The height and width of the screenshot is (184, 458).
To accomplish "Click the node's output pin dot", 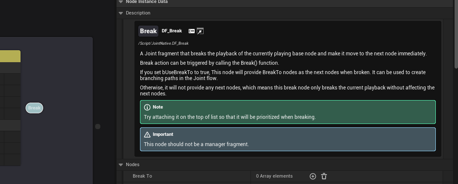I will [x=98, y=126].
